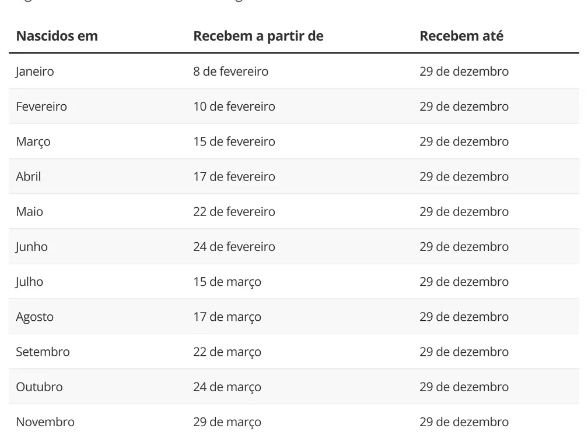The height and width of the screenshot is (432, 588).
Task: Select the 'Julho' row label
Action: pyautogui.click(x=30, y=282)
